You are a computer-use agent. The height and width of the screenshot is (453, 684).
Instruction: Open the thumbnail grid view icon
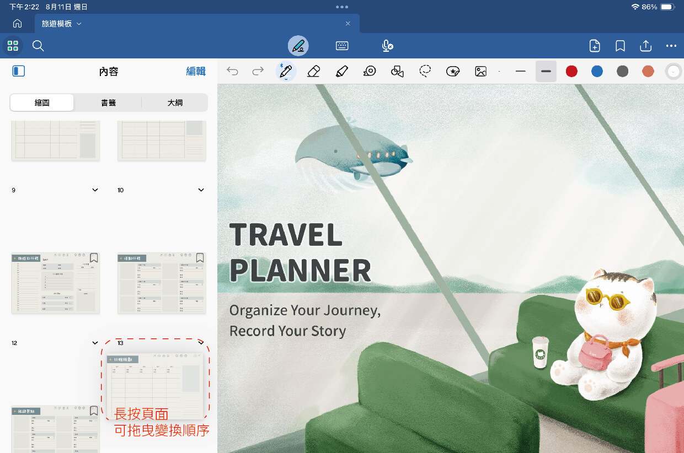13,46
